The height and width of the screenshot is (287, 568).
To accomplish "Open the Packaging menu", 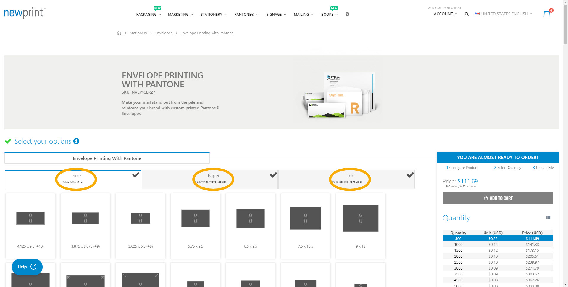I will click(149, 14).
